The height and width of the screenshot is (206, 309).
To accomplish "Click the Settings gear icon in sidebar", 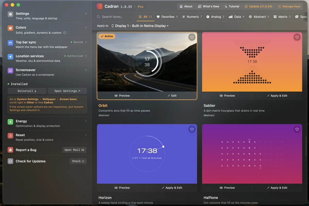I will (x=10, y=14).
